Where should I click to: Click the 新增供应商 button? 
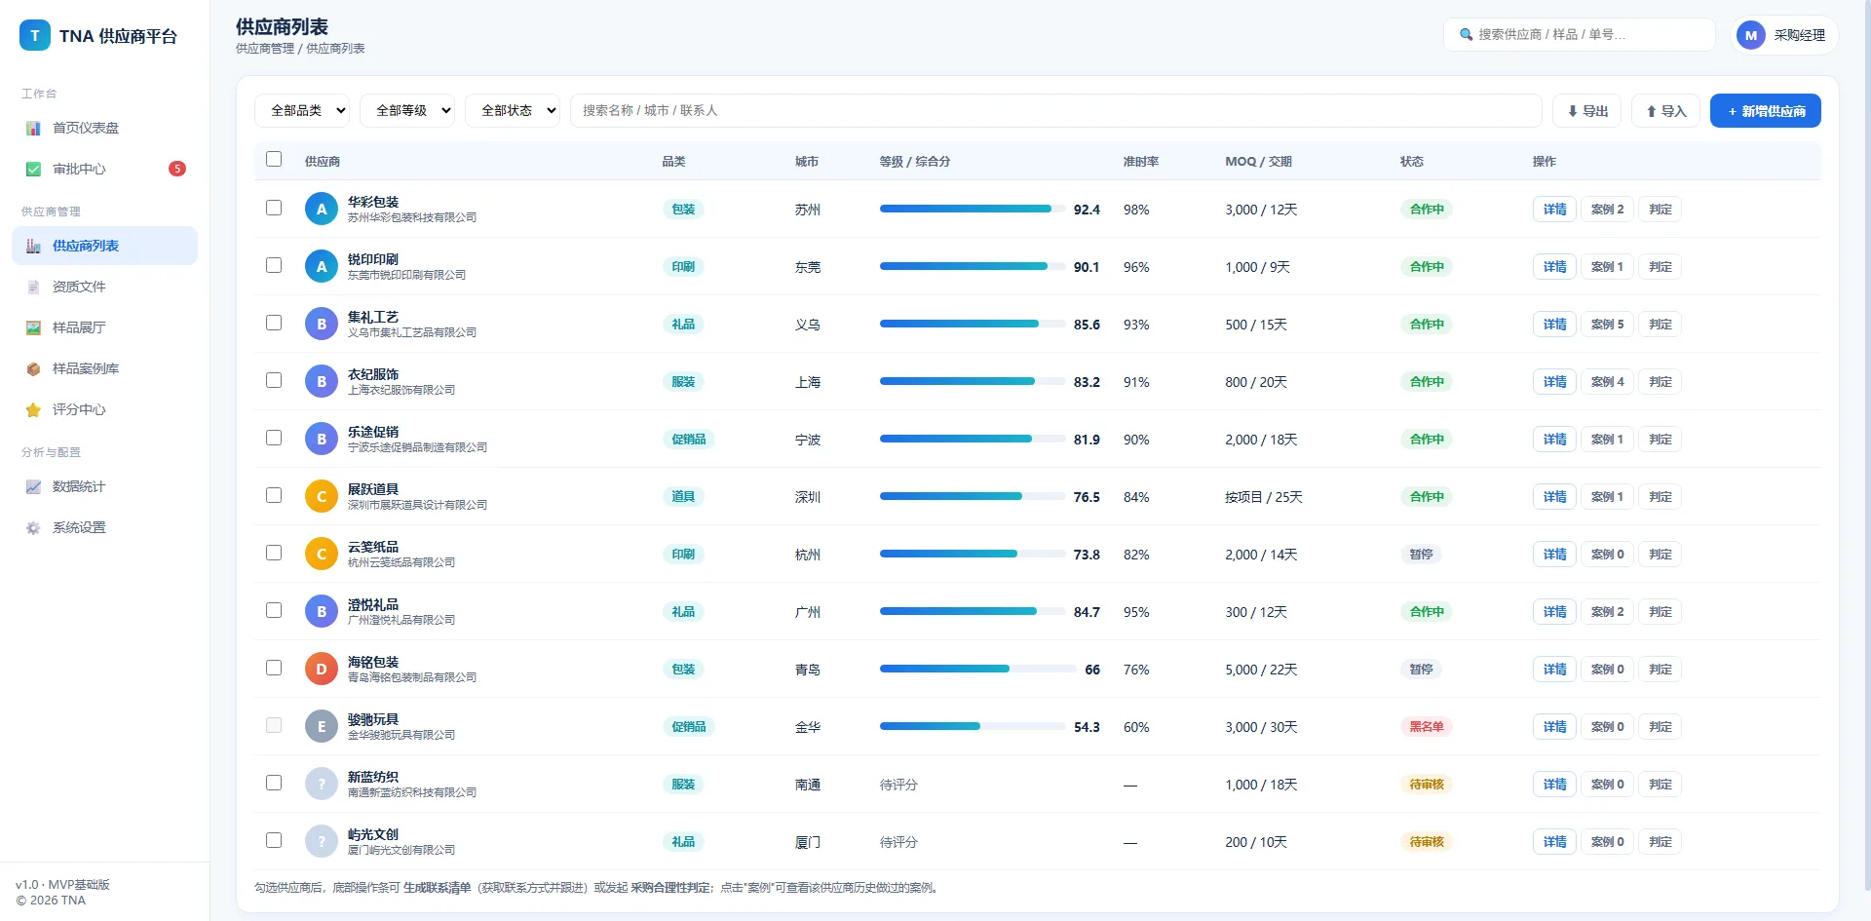tap(1765, 110)
